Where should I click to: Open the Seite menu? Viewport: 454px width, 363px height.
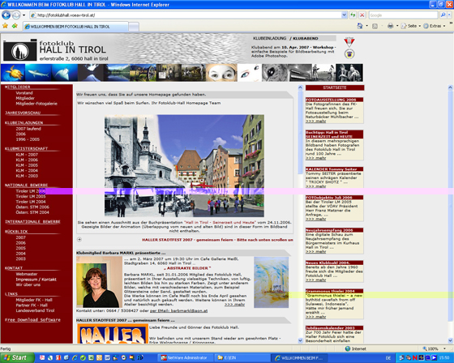click(x=411, y=26)
